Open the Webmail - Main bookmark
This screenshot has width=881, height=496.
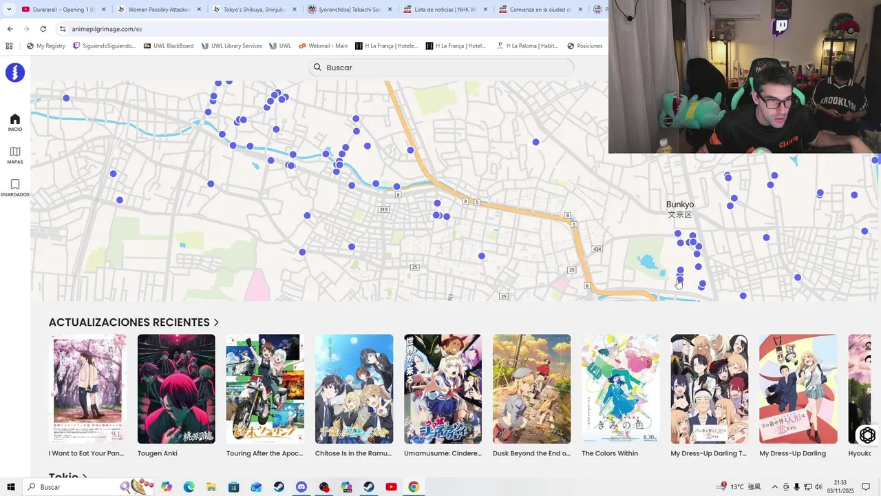point(323,46)
